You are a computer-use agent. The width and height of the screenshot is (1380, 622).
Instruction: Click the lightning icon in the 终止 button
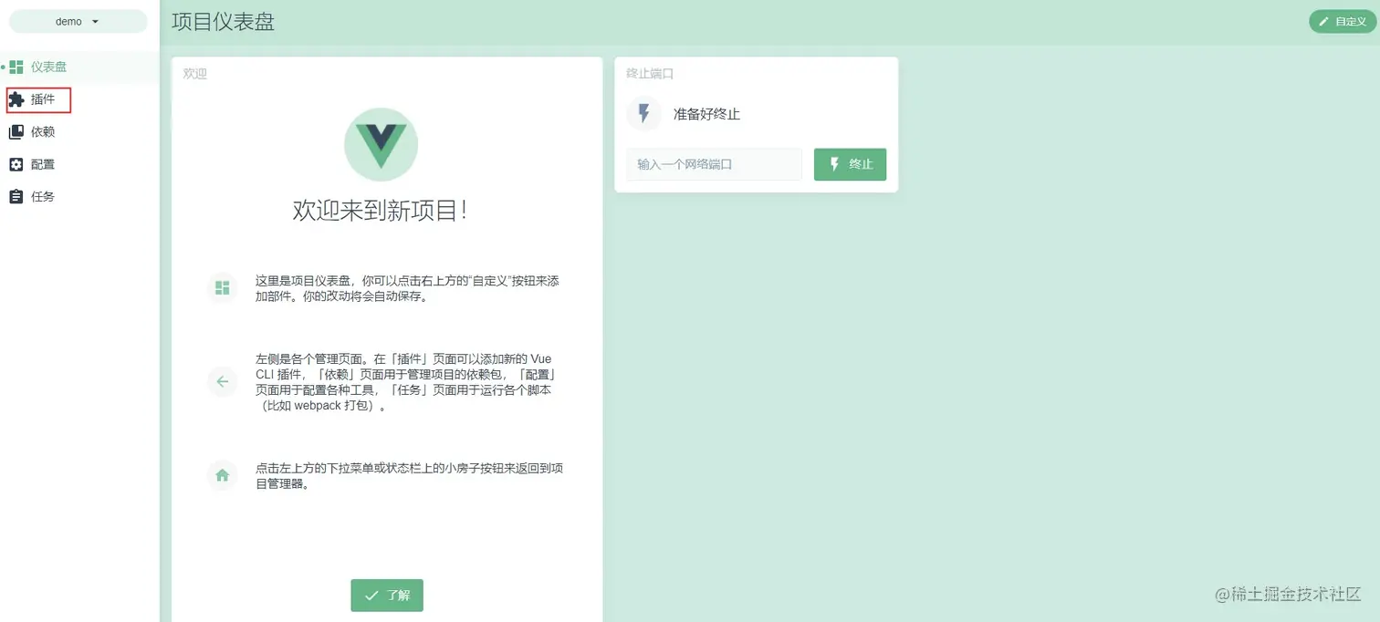(x=834, y=164)
